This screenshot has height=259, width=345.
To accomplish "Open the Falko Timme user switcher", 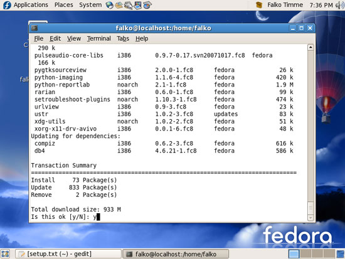I will pos(285,5).
